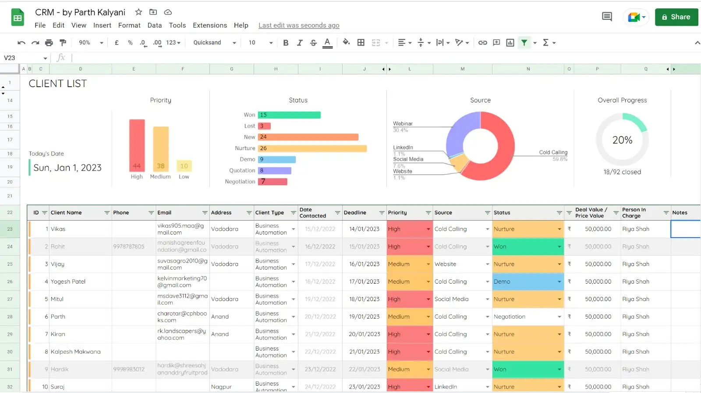701x393 pixels.
Task: Click the document title CRM - by Parth Kalyani
Action: point(80,12)
